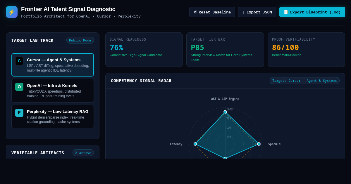Click the 'Verifiable Artifacts' panel heading
This screenshot has width=351, height=184.
point(38,153)
